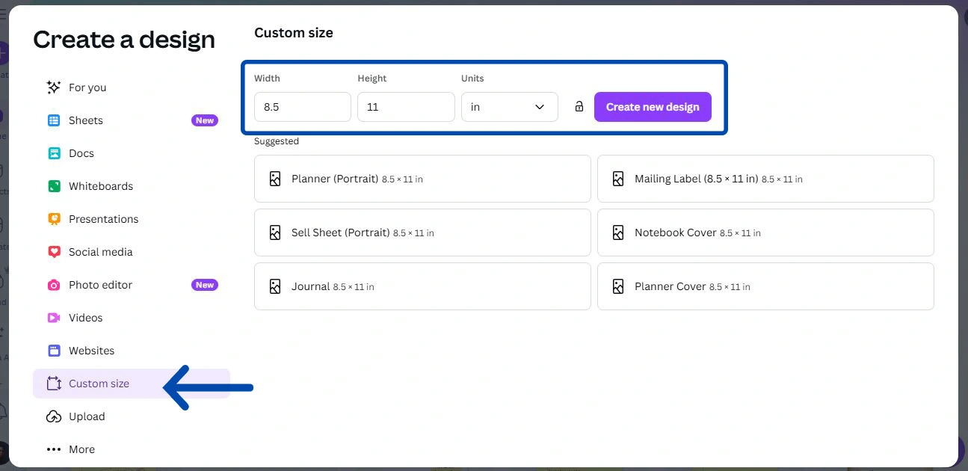
Task: Open the Units dropdown showing in
Action: click(x=510, y=107)
